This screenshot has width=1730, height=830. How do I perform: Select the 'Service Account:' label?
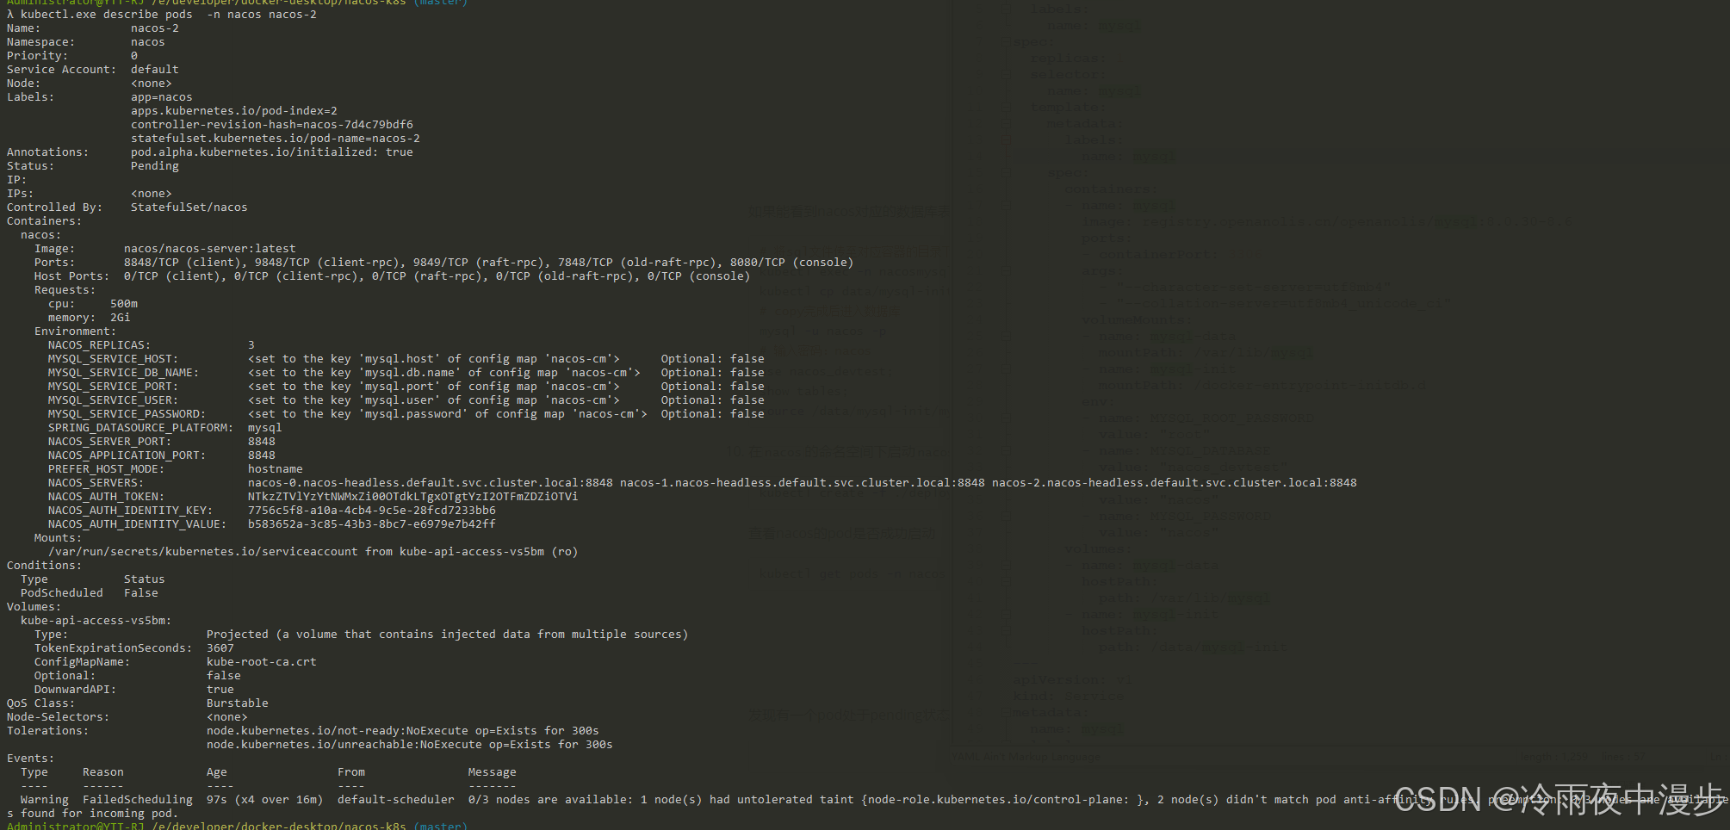61,70
